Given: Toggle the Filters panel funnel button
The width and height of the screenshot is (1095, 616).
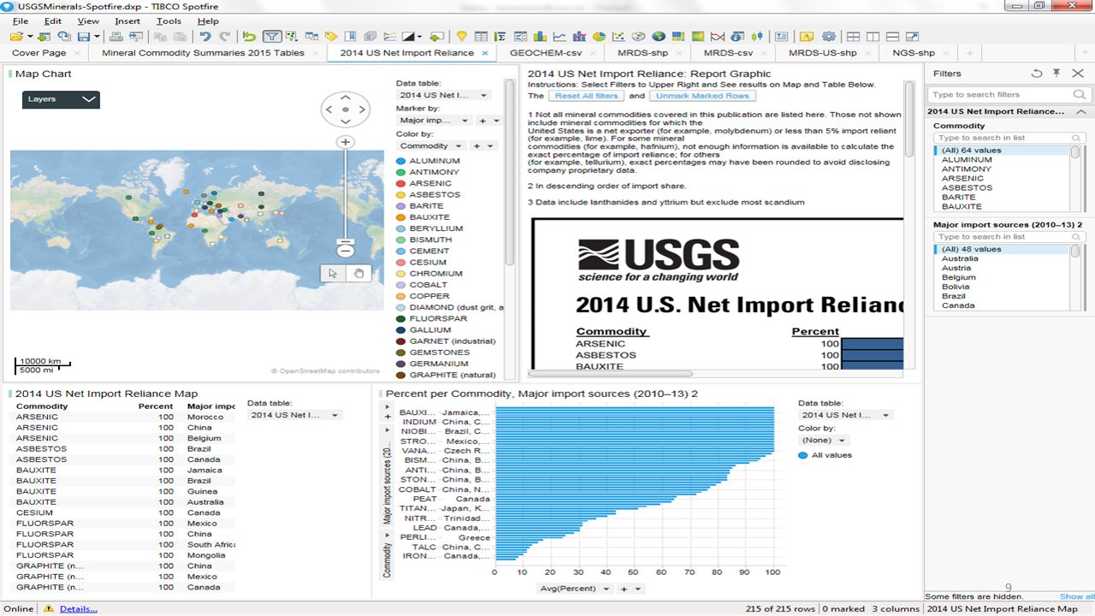Looking at the screenshot, I should [272, 37].
